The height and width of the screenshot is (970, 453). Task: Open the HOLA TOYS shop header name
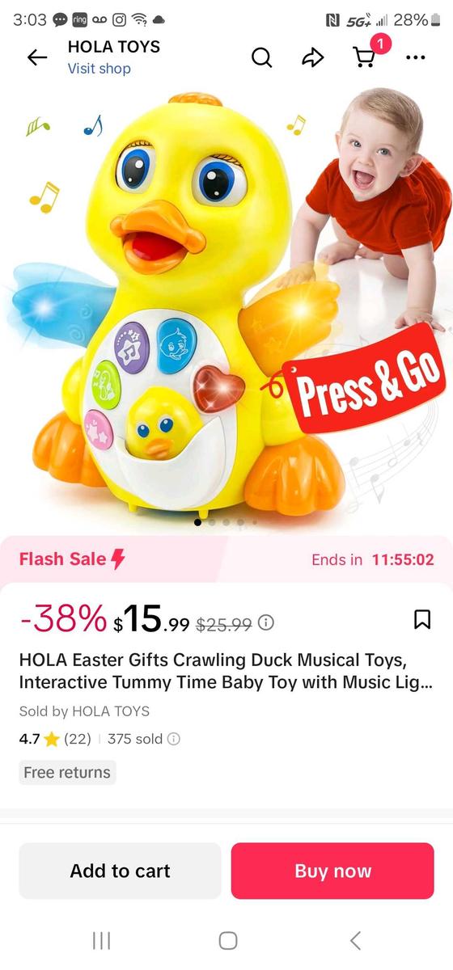[114, 47]
